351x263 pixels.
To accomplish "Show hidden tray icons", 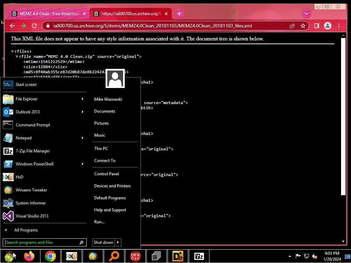I will tap(290, 256).
